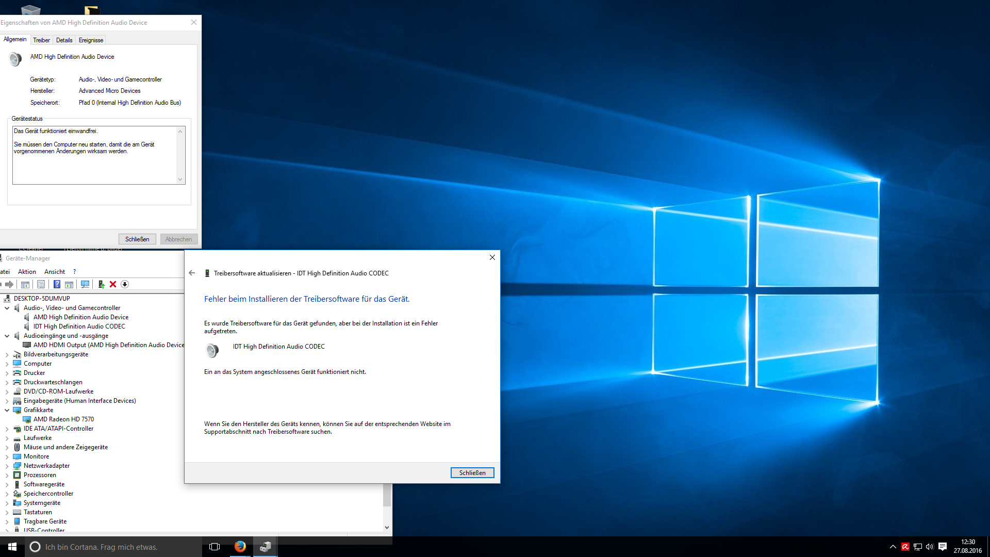Viewport: 990px width, 557px height.
Task: Click the update driver software toolbar icon
Action: click(x=101, y=284)
